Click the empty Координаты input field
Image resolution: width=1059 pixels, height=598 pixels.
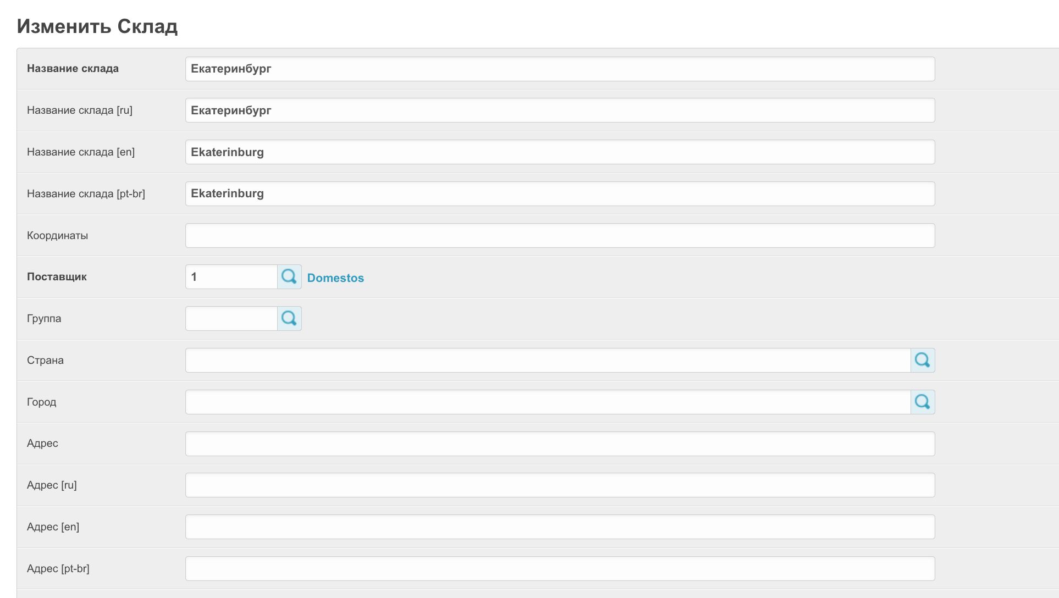click(x=560, y=236)
